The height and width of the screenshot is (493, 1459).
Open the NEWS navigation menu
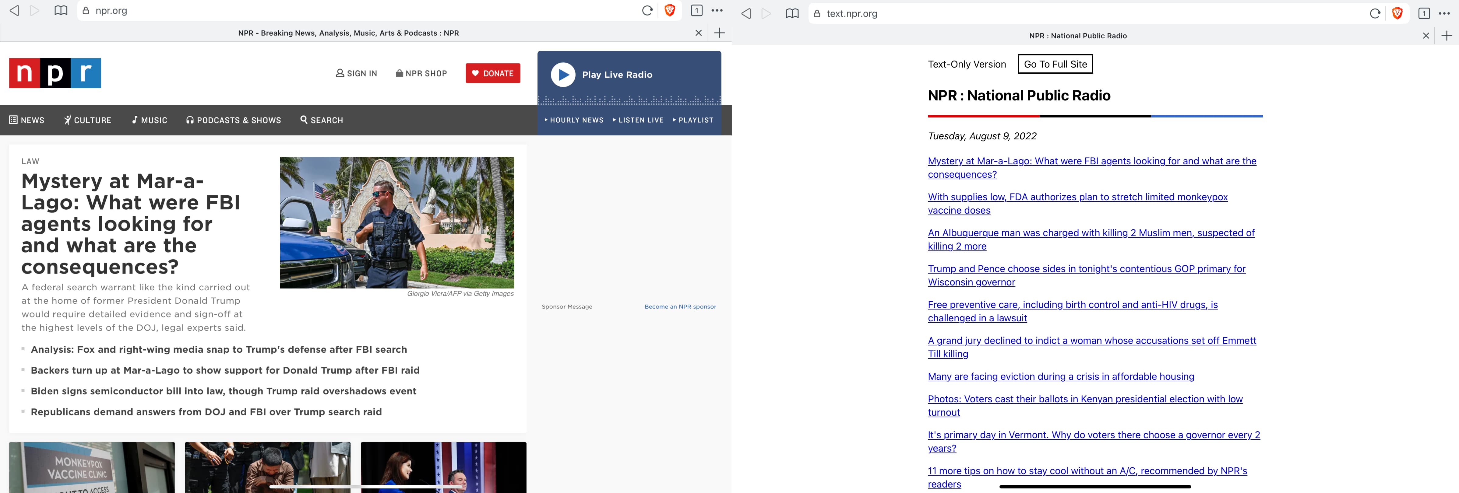[x=26, y=120]
